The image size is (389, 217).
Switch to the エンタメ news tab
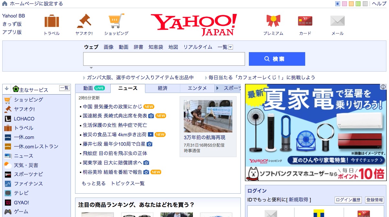[197, 88]
